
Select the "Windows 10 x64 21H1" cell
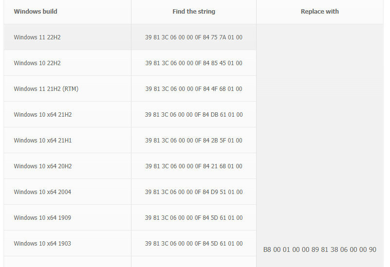coord(67,141)
